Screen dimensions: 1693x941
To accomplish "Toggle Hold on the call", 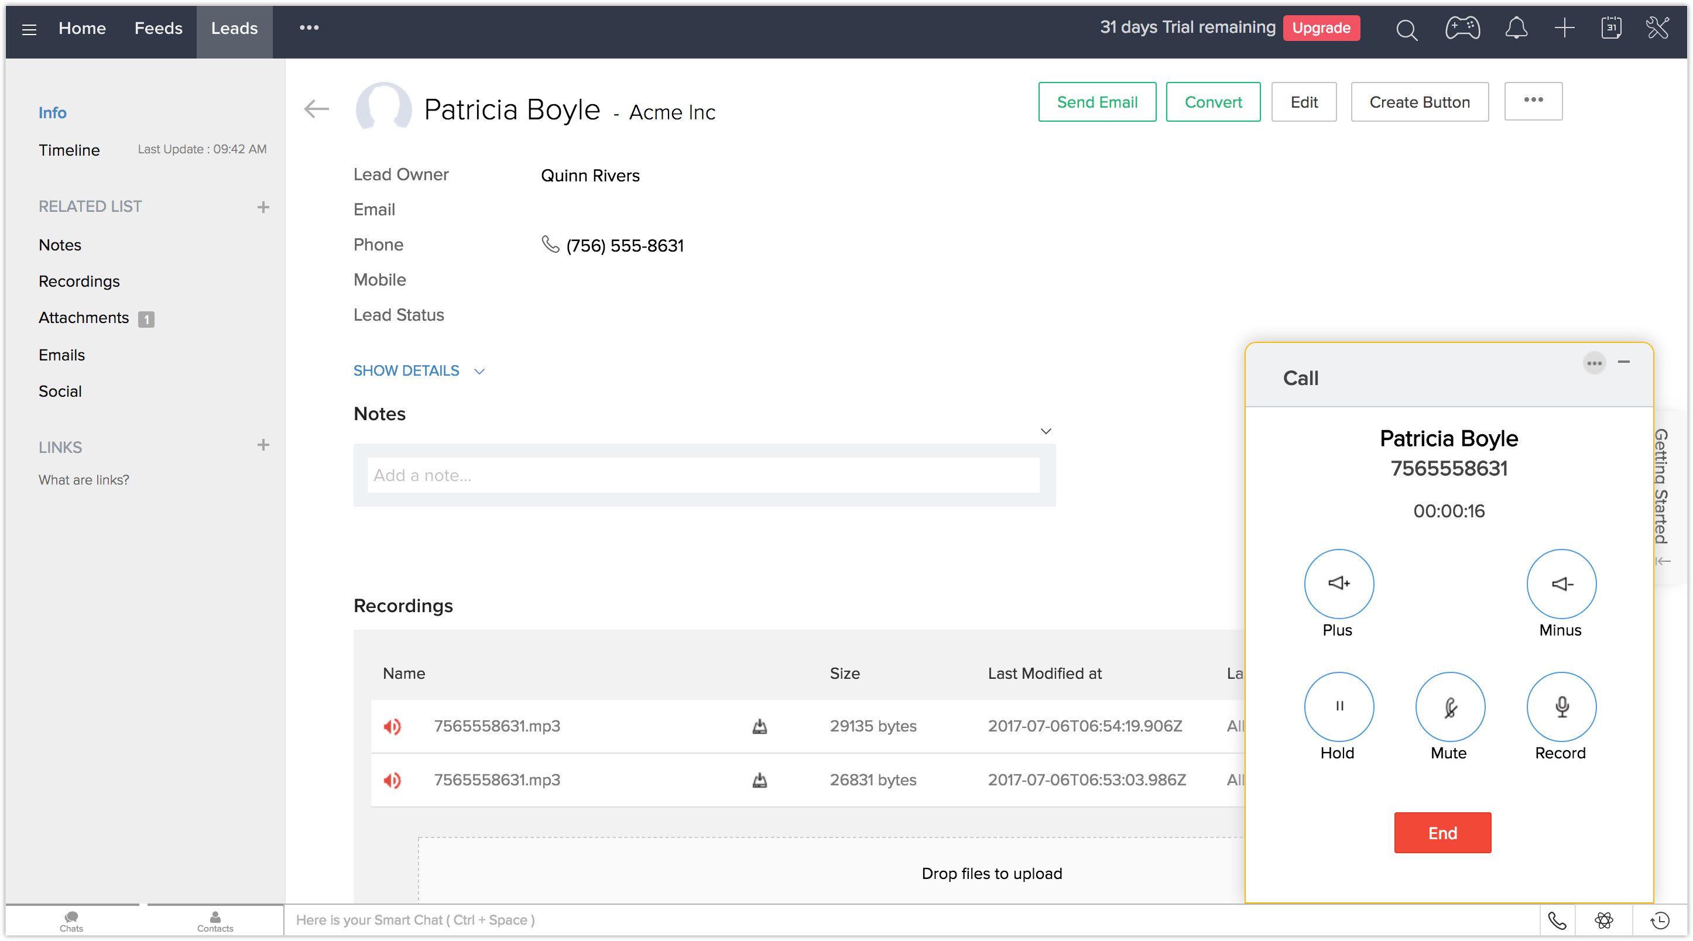I will click(x=1338, y=707).
